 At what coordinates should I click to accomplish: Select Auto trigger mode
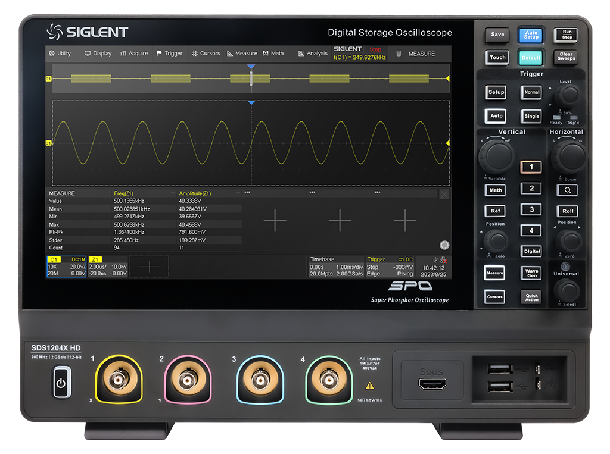pos(496,116)
